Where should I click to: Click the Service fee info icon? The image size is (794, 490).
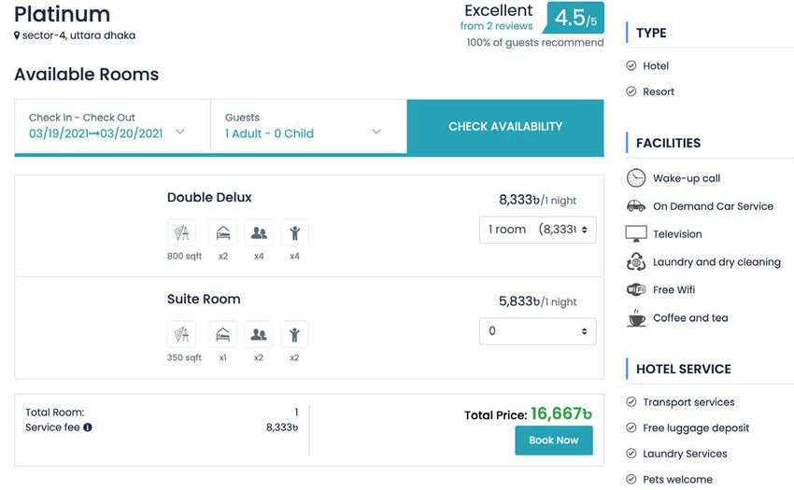point(88,427)
